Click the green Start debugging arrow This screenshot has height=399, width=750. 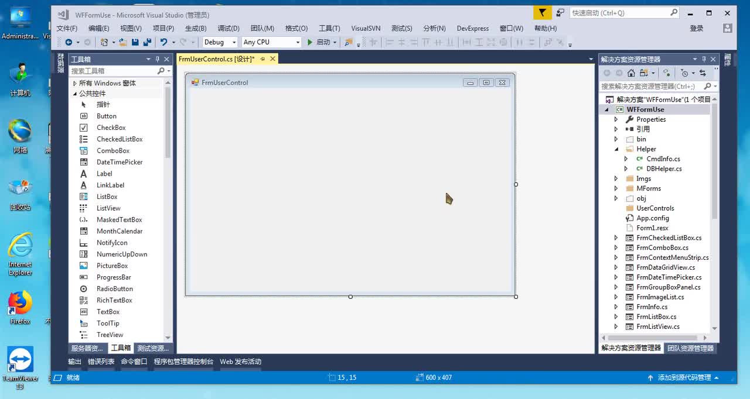[310, 42]
